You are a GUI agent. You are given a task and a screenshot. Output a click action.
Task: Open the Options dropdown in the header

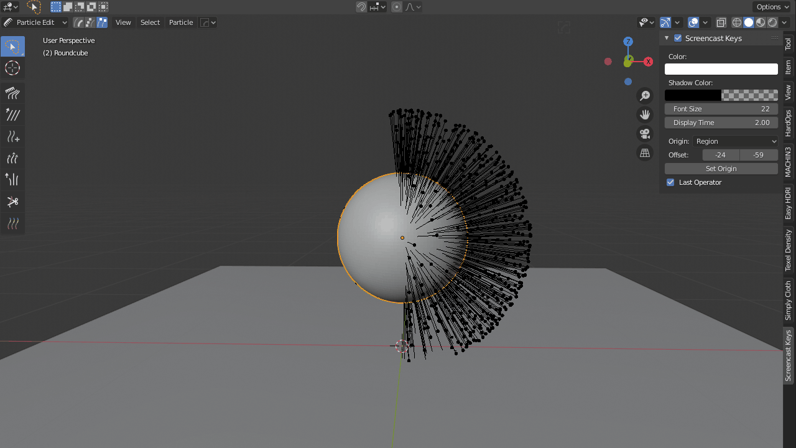point(771,7)
